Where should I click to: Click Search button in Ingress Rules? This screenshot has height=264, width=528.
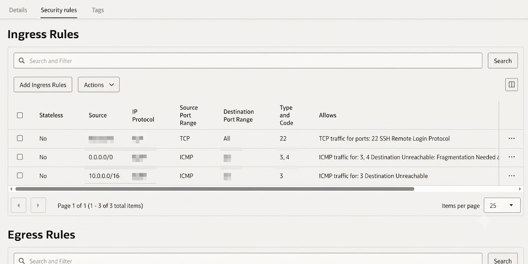502,61
